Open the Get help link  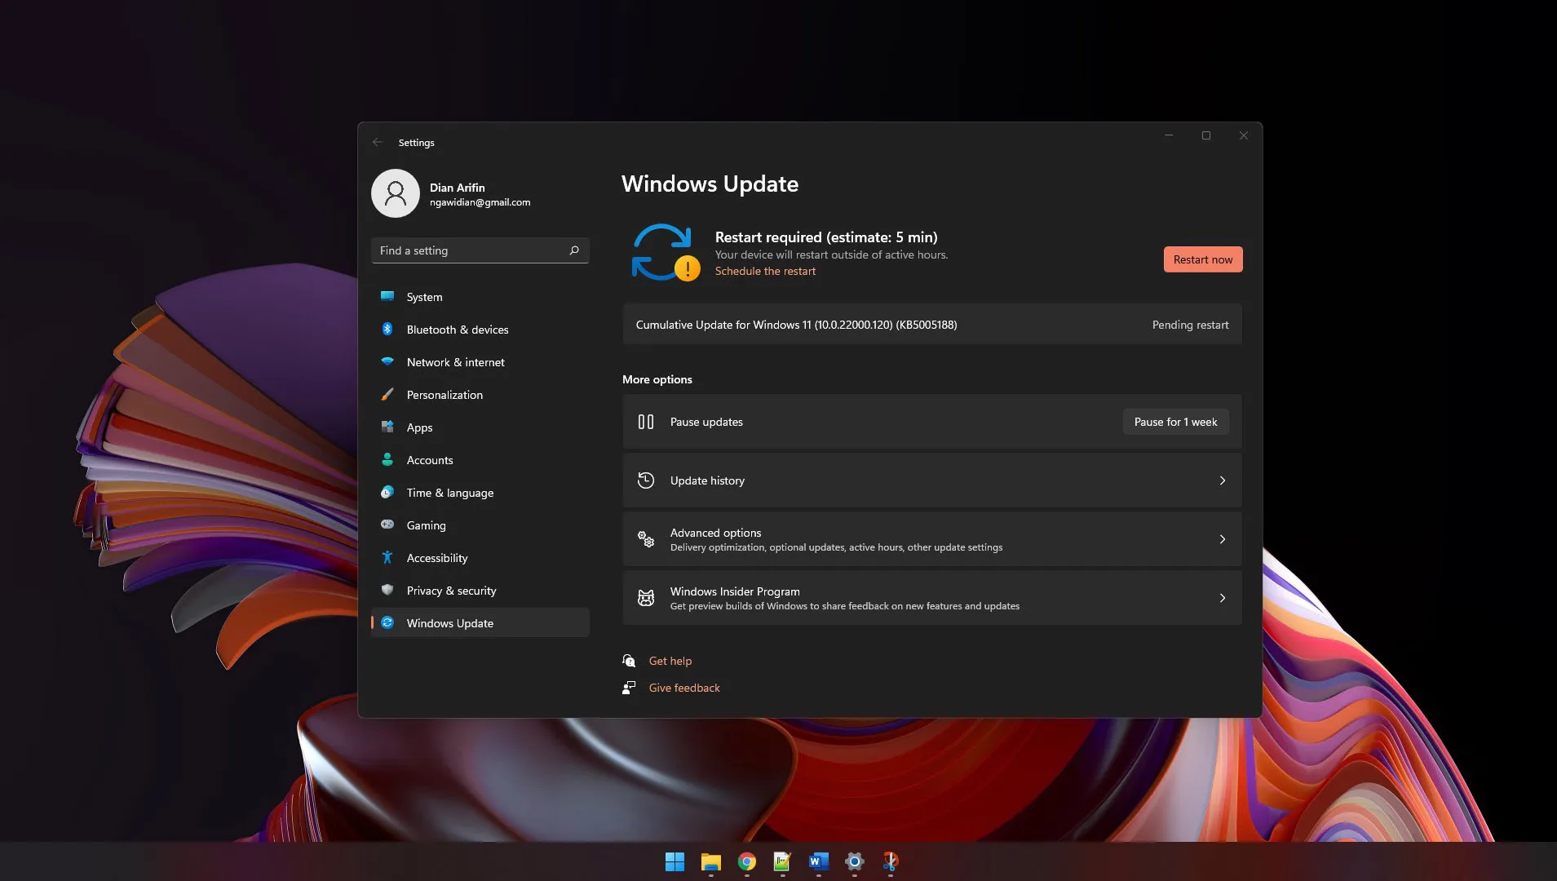click(670, 661)
